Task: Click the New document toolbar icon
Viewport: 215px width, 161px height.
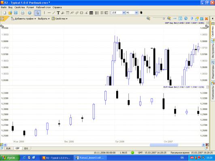Action: coord(5,13)
